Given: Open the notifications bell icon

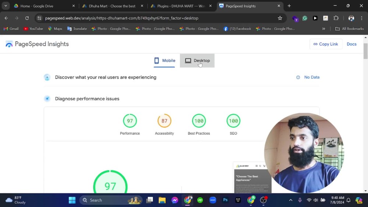Looking at the screenshot, I should [348, 200].
